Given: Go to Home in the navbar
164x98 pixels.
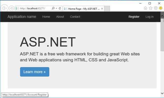Looking at the screenshot, I should [46, 17].
